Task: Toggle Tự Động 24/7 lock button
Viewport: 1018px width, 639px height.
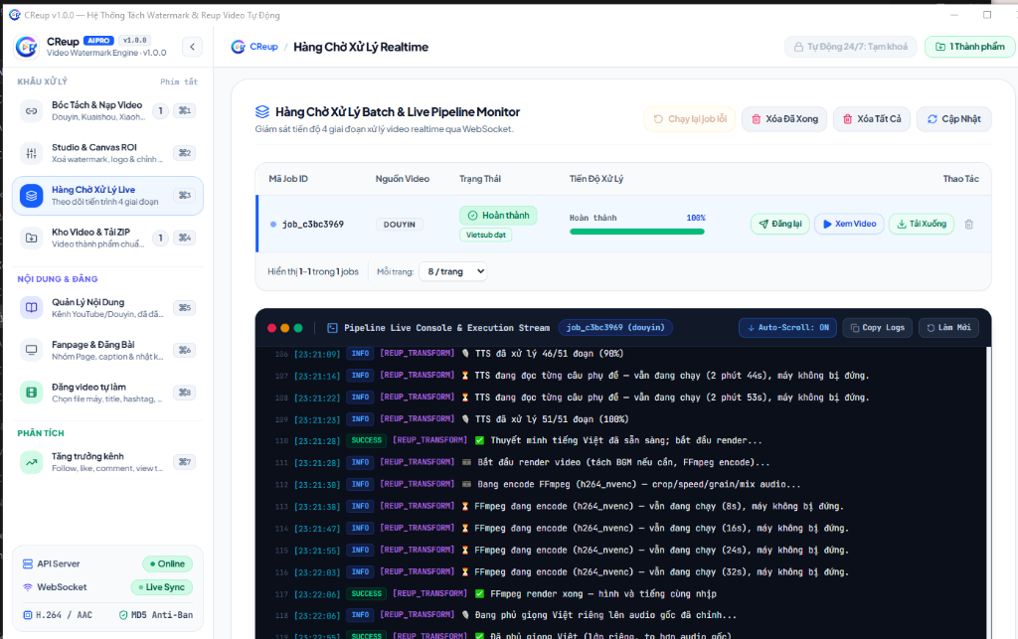Action: pos(851,47)
